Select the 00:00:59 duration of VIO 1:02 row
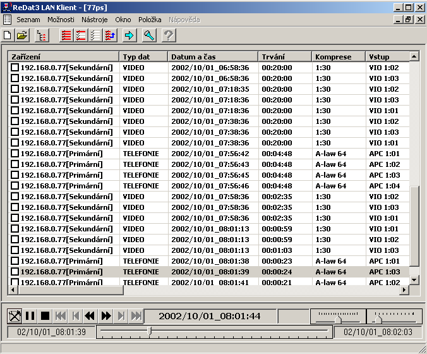The height and width of the screenshot is (354, 427). (277, 240)
